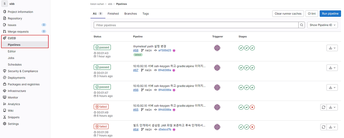The width and height of the screenshot is (344, 138).
Task: Select the All pipelines tab
Action: 98,14
